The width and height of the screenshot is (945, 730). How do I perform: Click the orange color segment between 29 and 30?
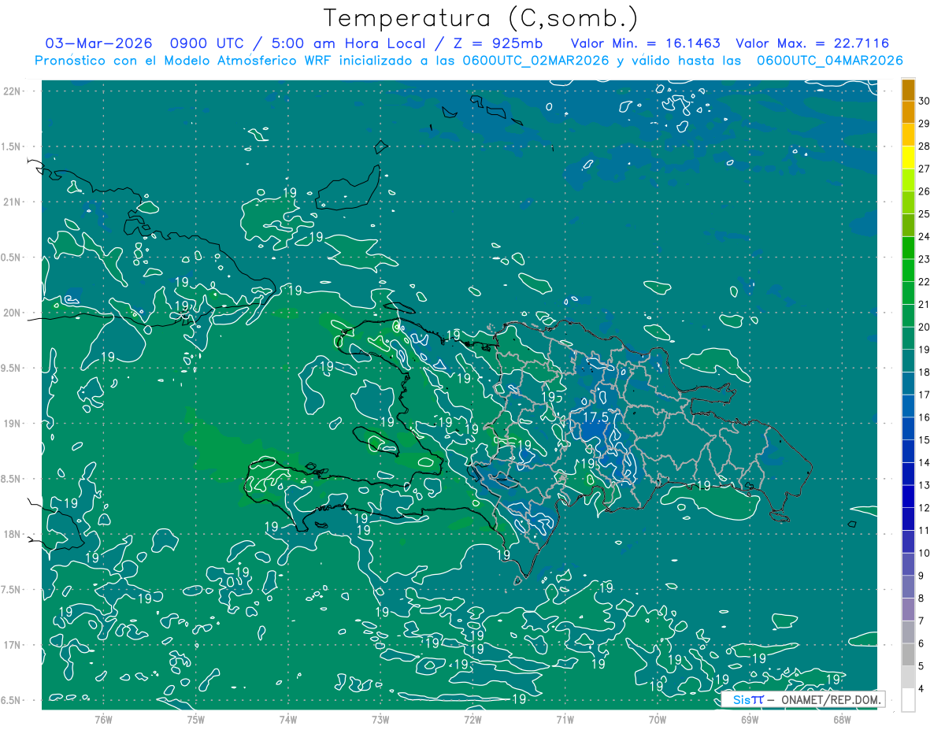tap(908, 112)
